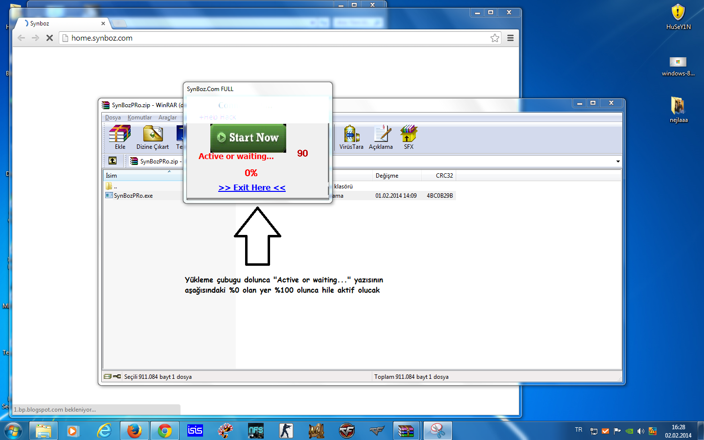The width and height of the screenshot is (704, 440).
Task: Bookmark this page with the star icon
Action: pos(495,38)
